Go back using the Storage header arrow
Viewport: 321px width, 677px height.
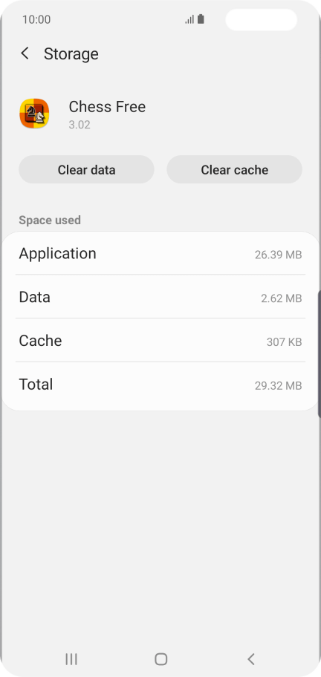25,53
